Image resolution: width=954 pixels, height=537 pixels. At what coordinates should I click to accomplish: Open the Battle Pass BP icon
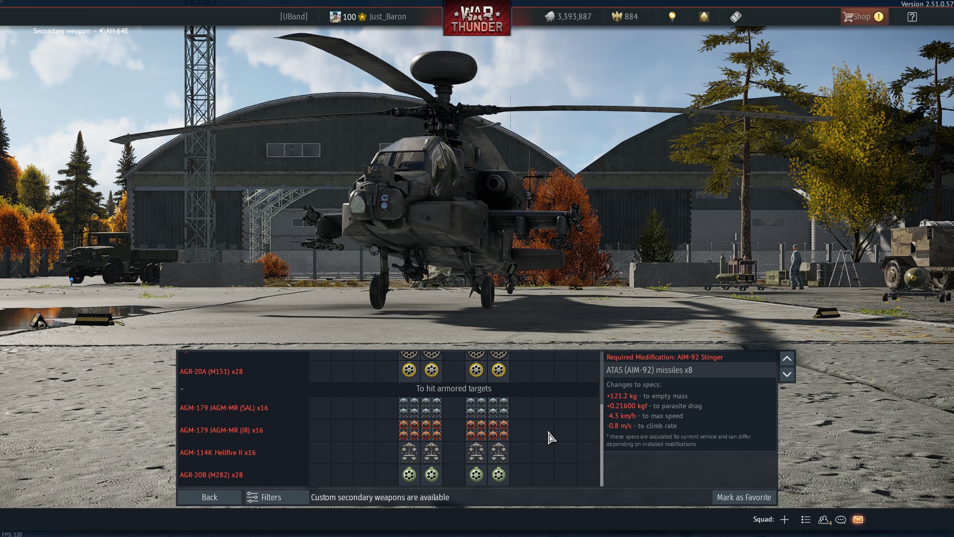tap(736, 16)
